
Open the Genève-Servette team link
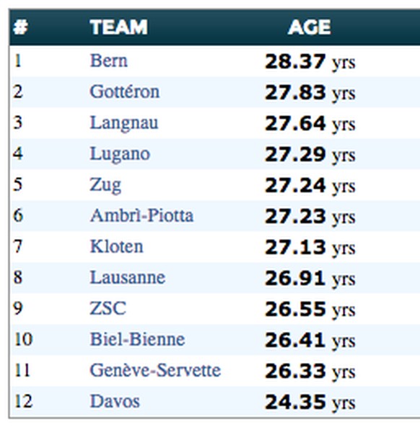(x=155, y=370)
